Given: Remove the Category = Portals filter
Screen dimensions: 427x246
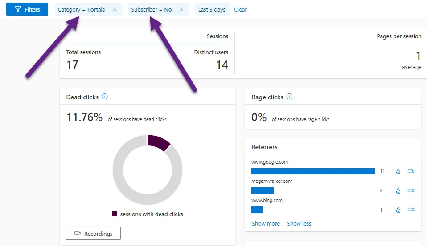Looking at the screenshot, I should click(x=115, y=9).
